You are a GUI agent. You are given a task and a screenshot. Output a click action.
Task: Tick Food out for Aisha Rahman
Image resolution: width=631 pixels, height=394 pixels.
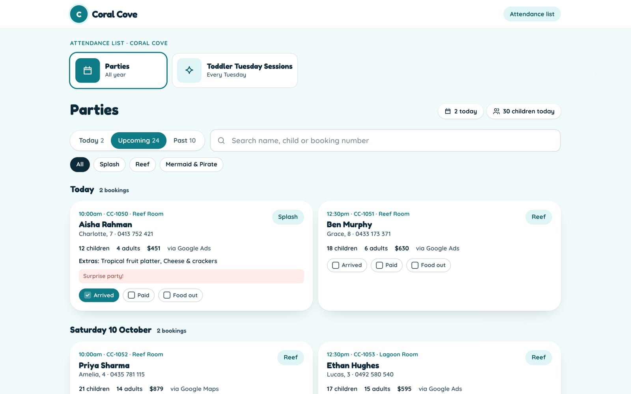tap(181, 295)
